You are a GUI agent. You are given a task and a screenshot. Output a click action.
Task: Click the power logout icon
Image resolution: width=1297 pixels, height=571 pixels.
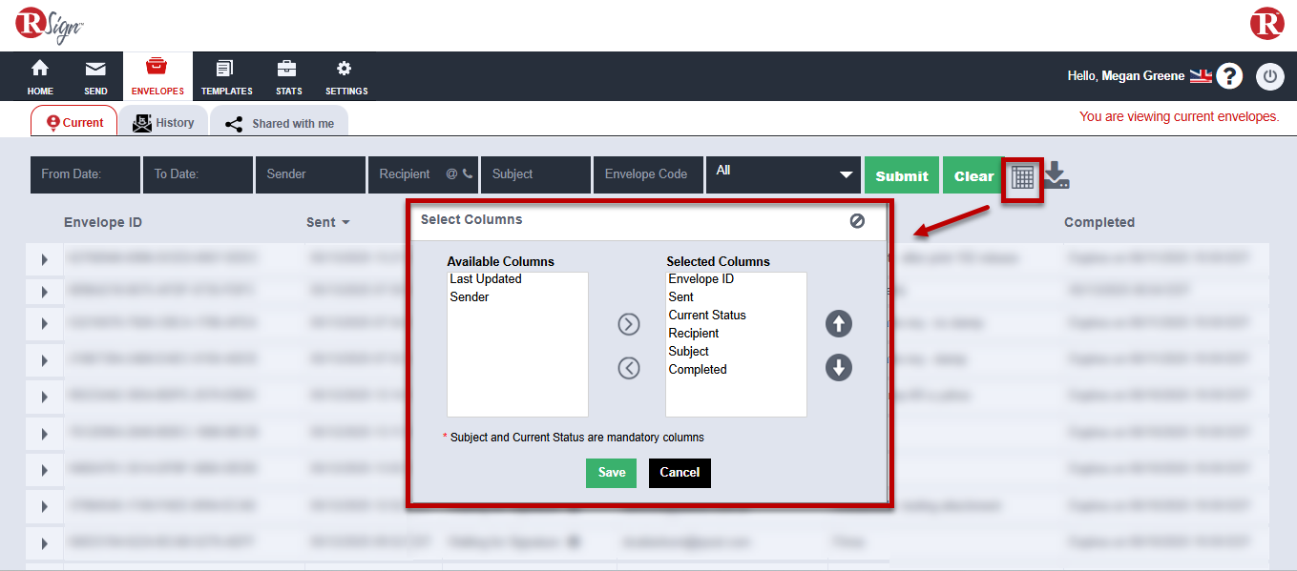(1270, 76)
